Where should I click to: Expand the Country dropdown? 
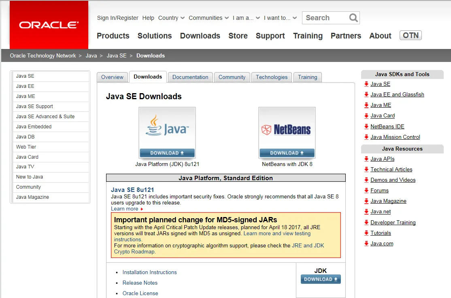click(x=171, y=18)
